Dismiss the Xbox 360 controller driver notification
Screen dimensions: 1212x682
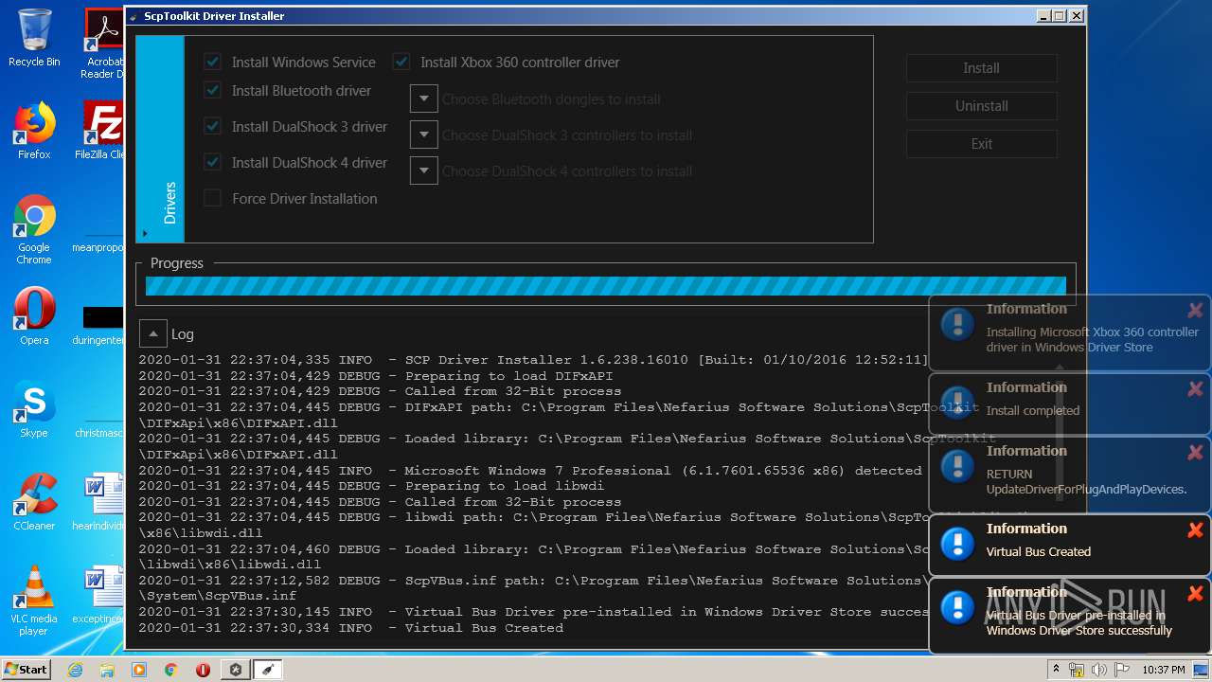click(x=1195, y=311)
